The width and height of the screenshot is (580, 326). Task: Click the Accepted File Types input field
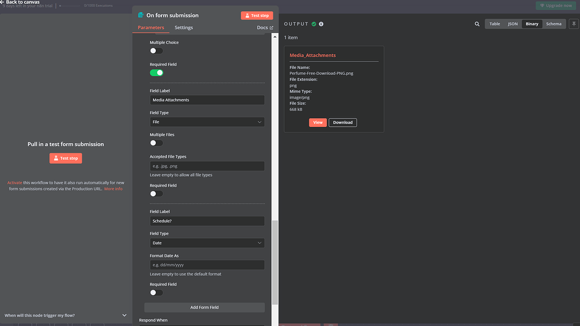tap(207, 166)
